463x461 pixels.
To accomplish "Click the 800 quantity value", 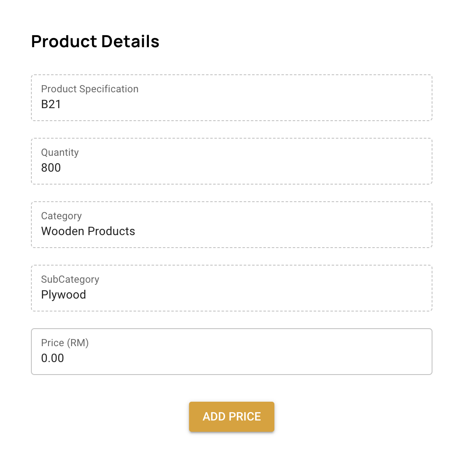I will 51,168.
